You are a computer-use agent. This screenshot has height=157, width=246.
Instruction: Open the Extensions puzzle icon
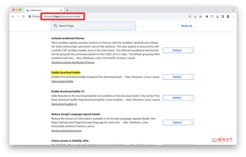click(x=207, y=16)
